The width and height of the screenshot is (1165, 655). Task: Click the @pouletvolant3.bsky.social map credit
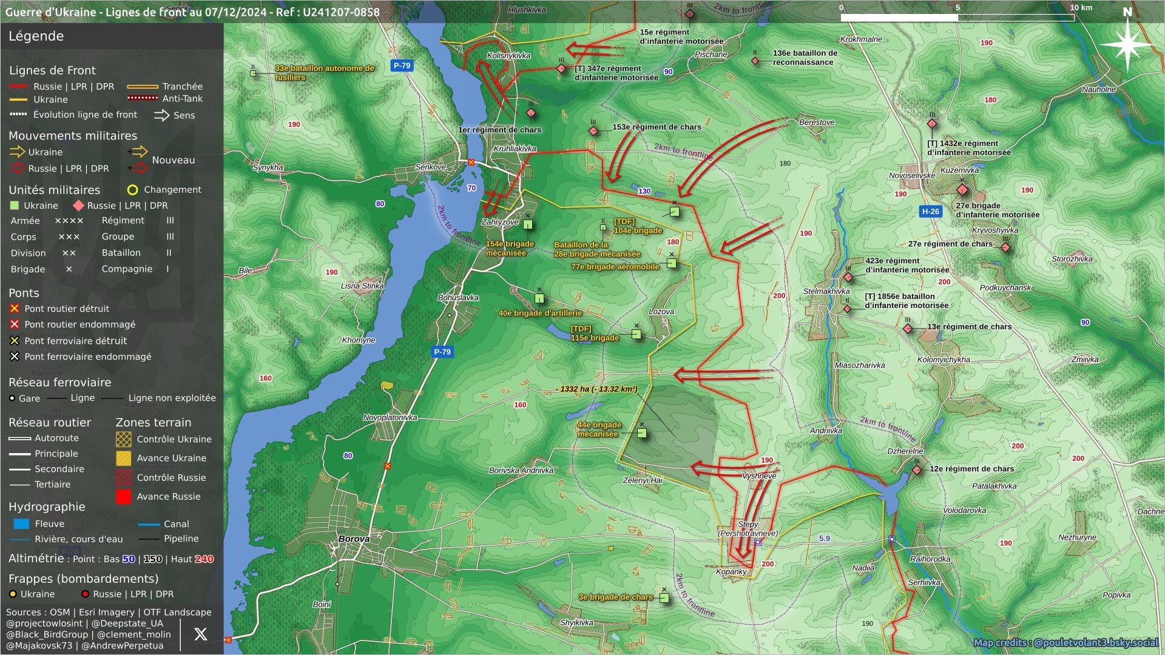tap(1096, 642)
